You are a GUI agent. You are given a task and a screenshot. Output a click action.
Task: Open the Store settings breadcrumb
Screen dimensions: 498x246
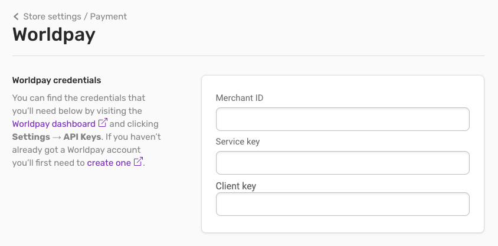tap(53, 17)
